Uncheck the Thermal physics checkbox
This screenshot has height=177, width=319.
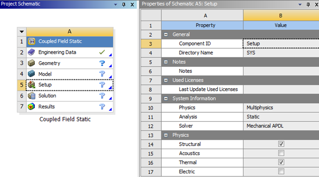pos(281,162)
